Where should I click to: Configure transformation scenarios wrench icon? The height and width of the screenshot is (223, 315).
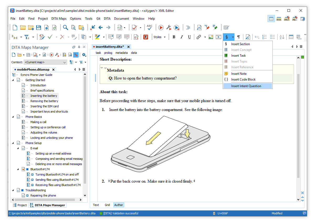[x=169, y=28]
